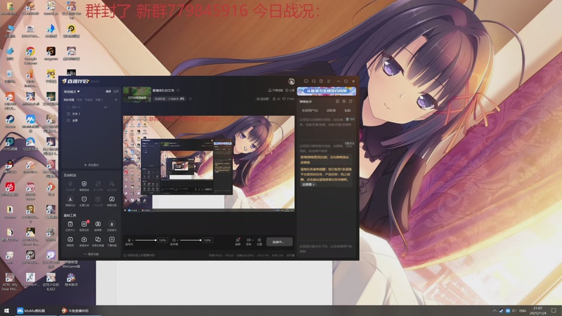This screenshot has height=316, width=562.
Task: Switch to the 活跃度 tab
Action: click(x=331, y=110)
